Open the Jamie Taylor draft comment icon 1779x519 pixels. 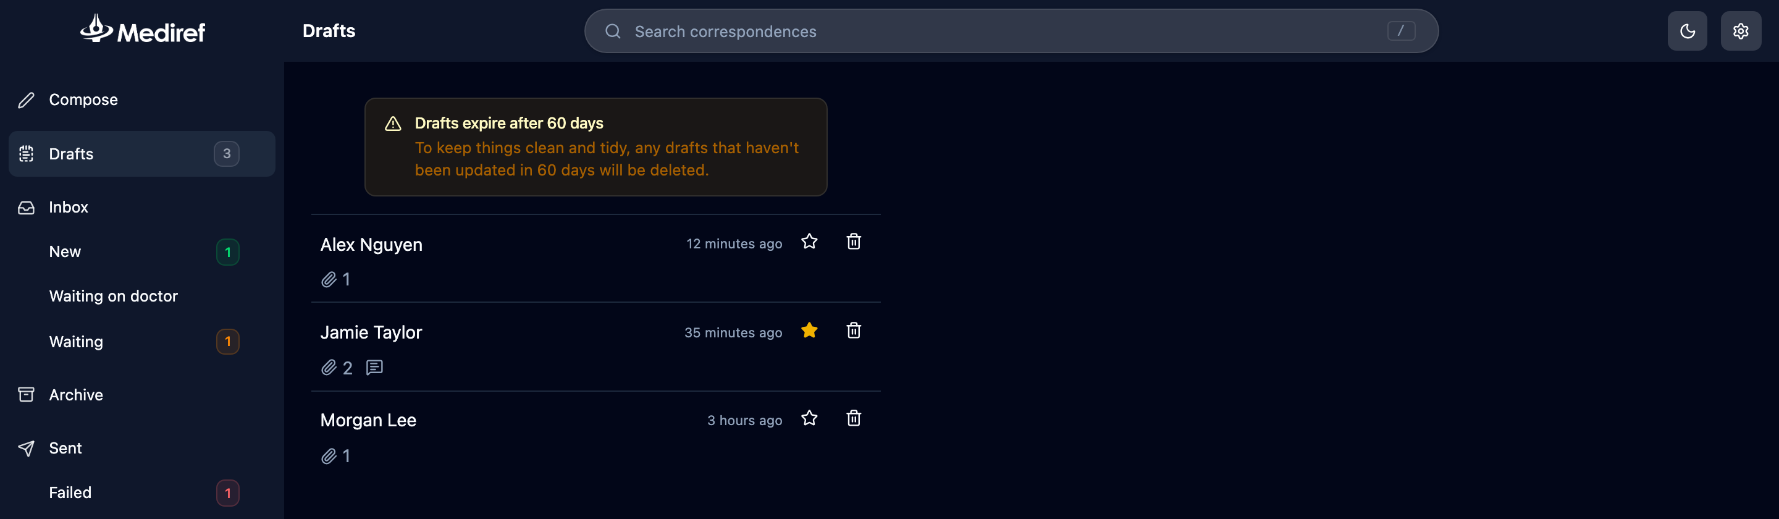coord(374,367)
